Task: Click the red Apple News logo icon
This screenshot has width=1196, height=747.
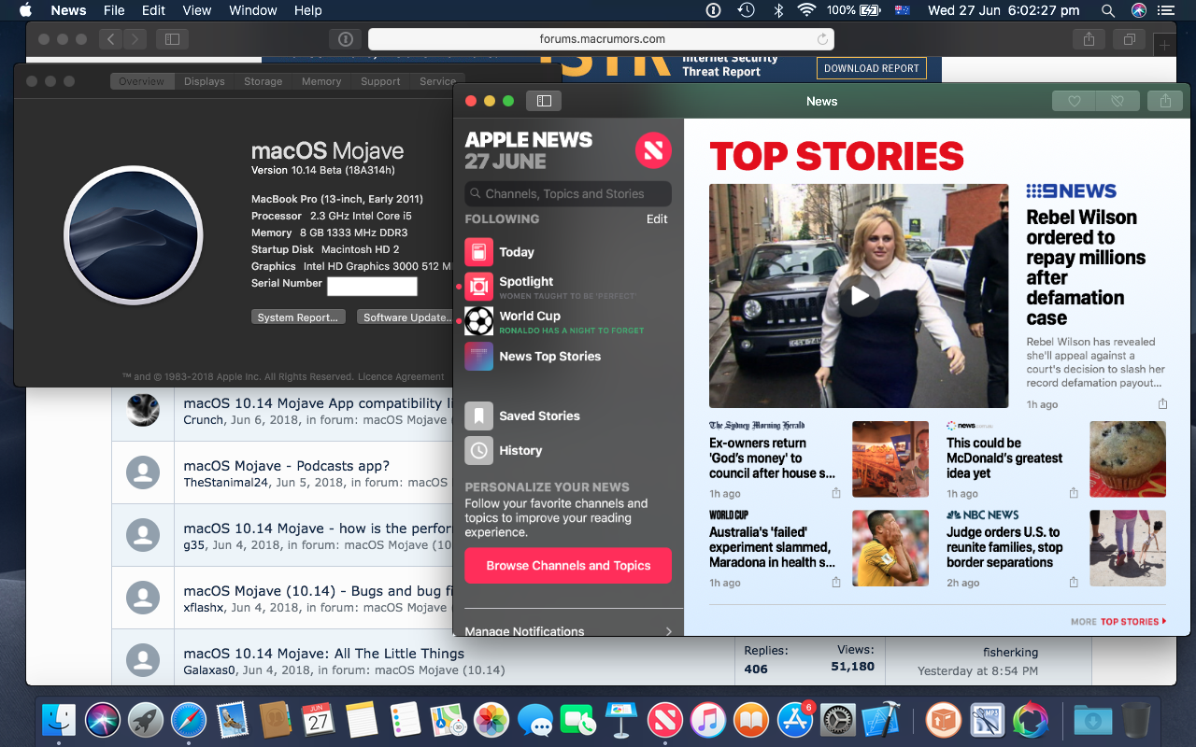Action: coord(653,149)
